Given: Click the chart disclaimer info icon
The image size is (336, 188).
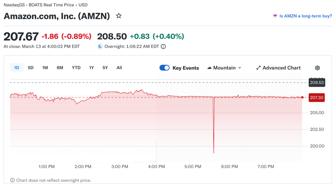Looking at the screenshot, I should pyautogui.click(x=12, y=180).
